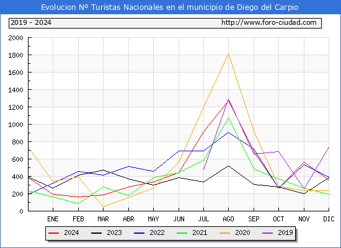Click the 0 y-axis value
341x248 pixels.
point(21,211)
